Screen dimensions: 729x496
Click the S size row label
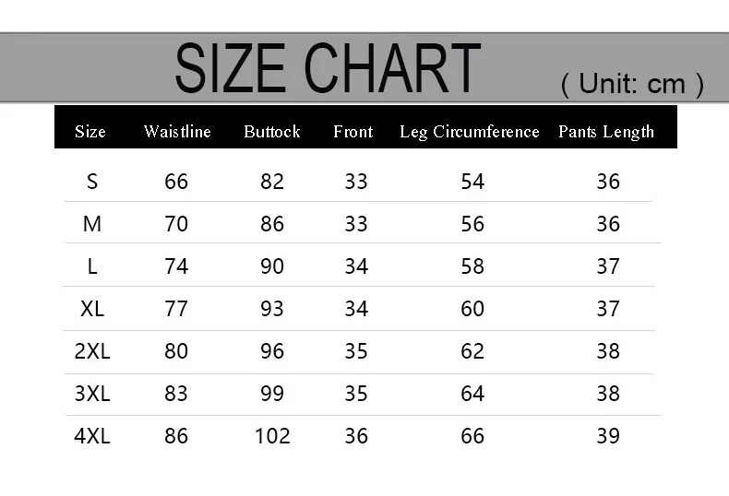pyautogui.click(x=92, y=181)
